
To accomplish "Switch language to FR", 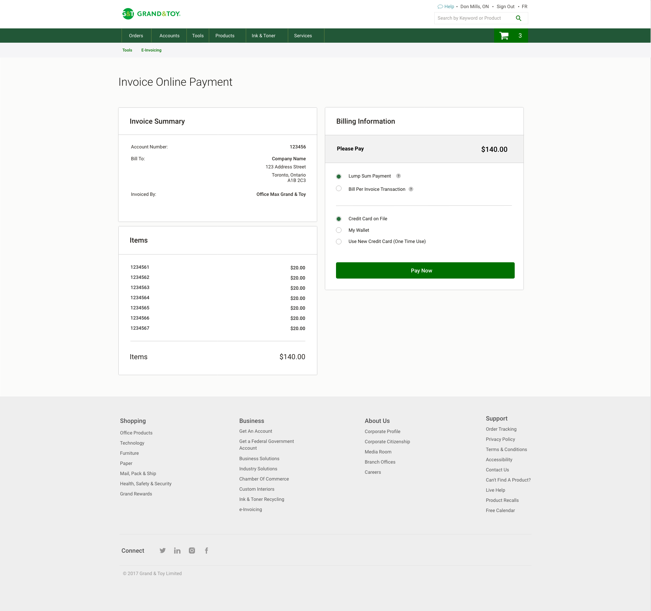I will coord(525,6).
